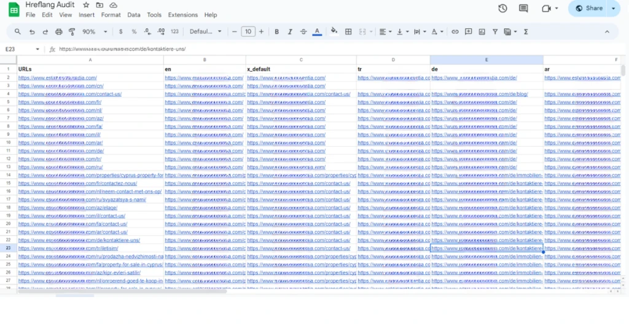Click the Print icon
Image resolution: width=629 pixels, height=329 pixels.
59,31
